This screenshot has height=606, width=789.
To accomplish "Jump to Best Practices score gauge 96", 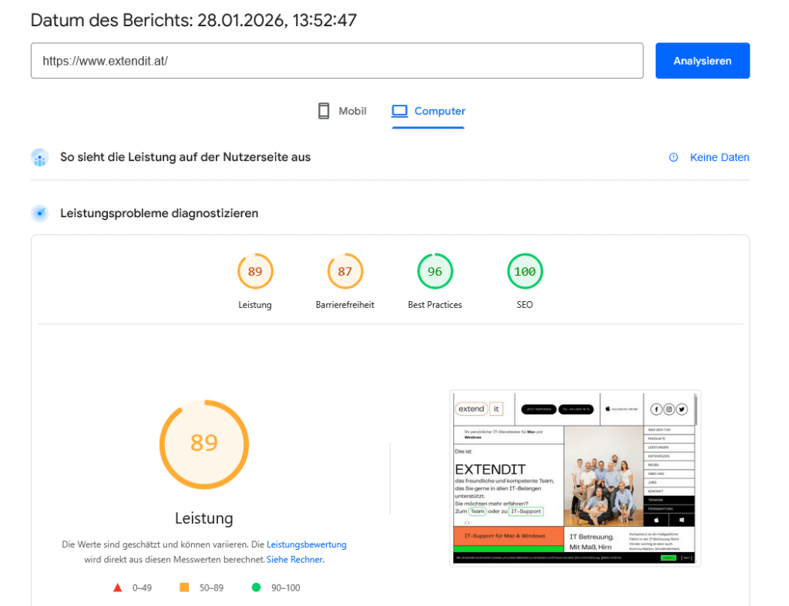I will point(435,272).
